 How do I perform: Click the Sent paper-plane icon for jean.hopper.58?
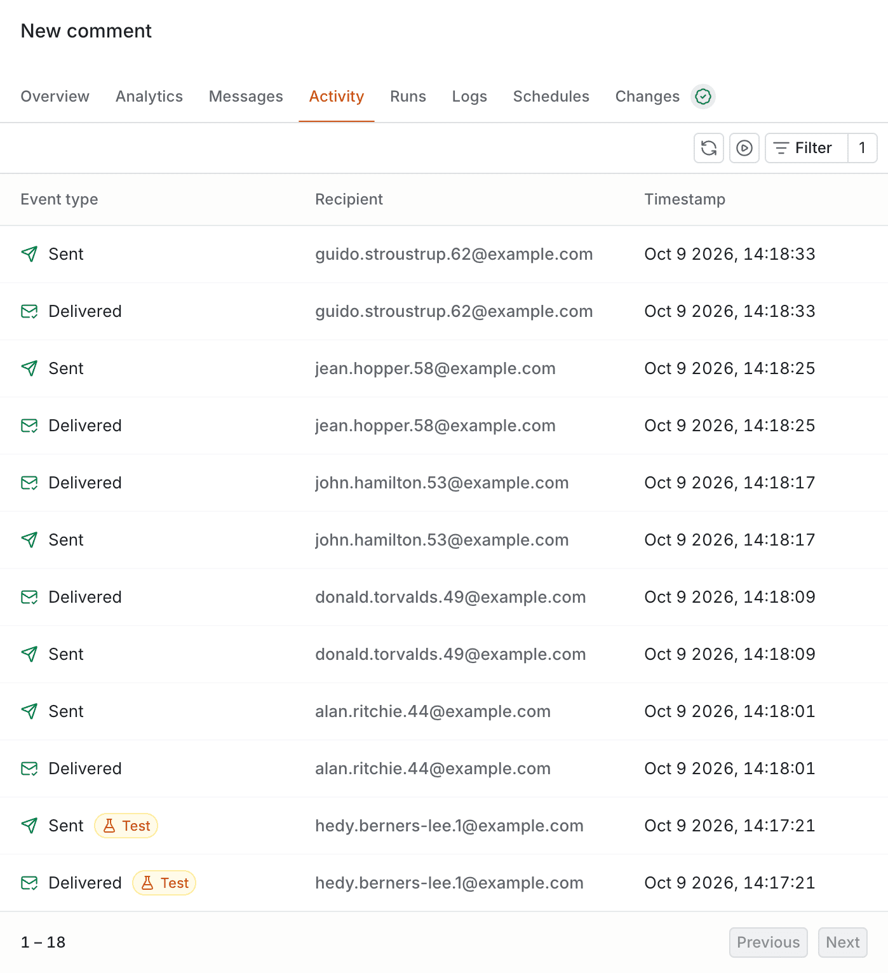tap(29, 368)
